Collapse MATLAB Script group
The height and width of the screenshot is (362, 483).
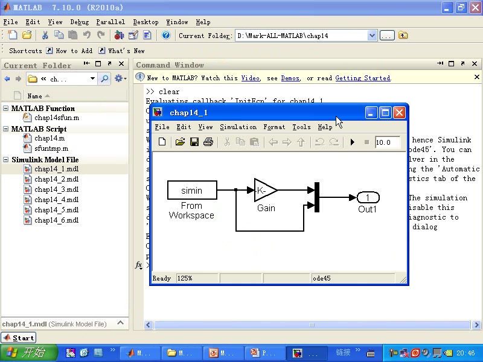pyautogui.click(x=6, y=129)
